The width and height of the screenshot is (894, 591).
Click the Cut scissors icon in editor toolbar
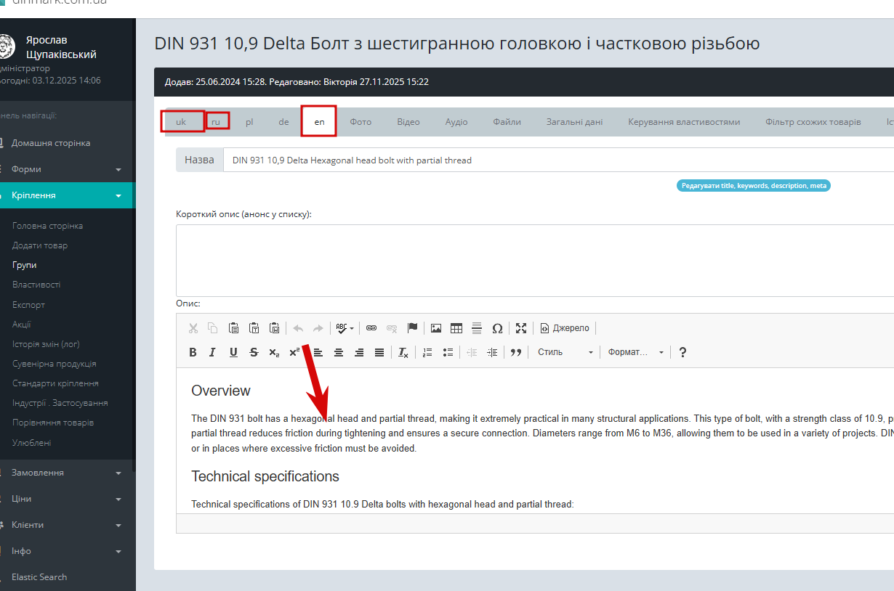(x=193, y=328)
